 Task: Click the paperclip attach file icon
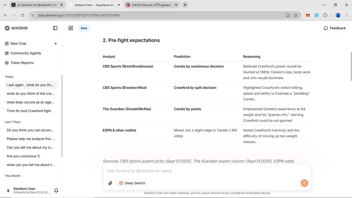pos(110,183)
